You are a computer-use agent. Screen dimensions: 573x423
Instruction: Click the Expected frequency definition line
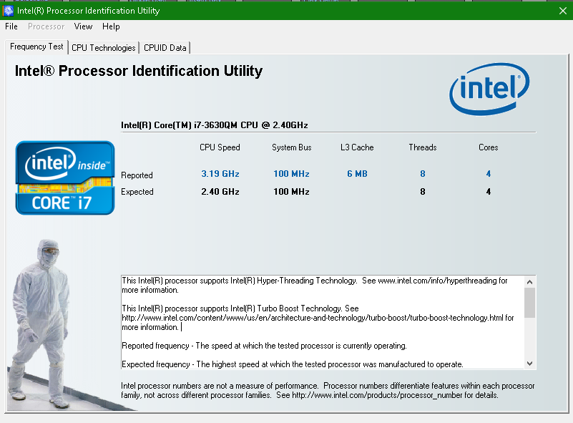coord(293,364)
